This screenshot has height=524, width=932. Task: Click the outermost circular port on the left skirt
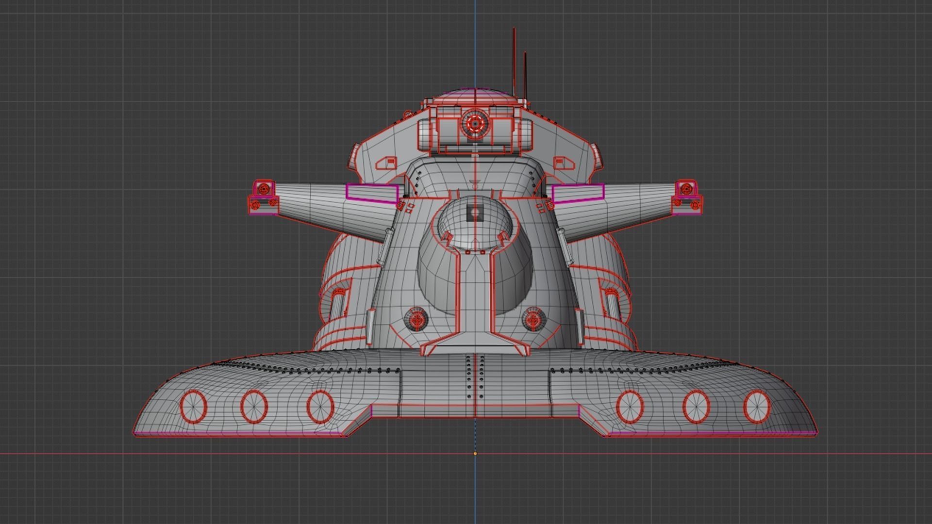point(194,406)
